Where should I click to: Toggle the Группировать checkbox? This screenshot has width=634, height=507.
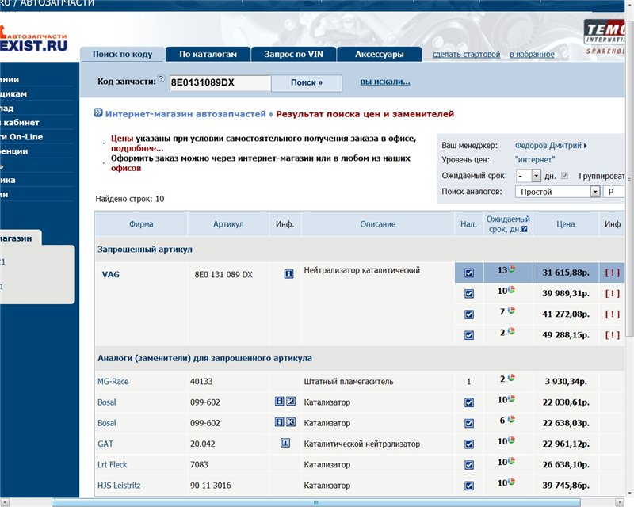coord(565,176)
